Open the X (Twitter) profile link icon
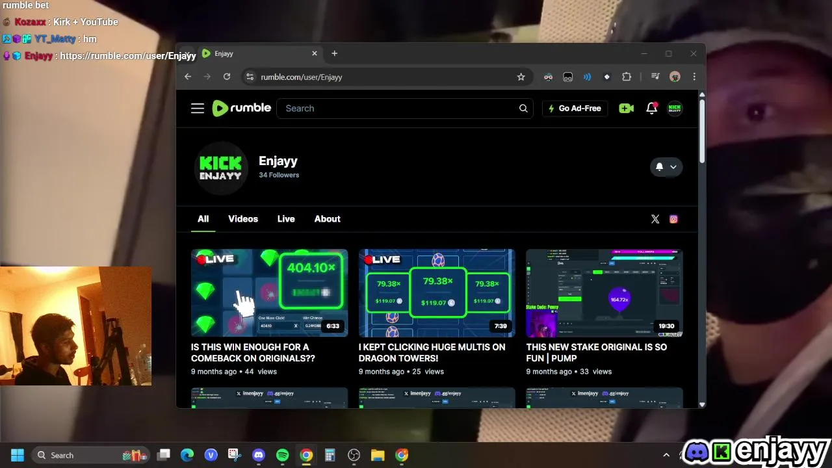The image size is (832, 468). click(x=655, y=219)
